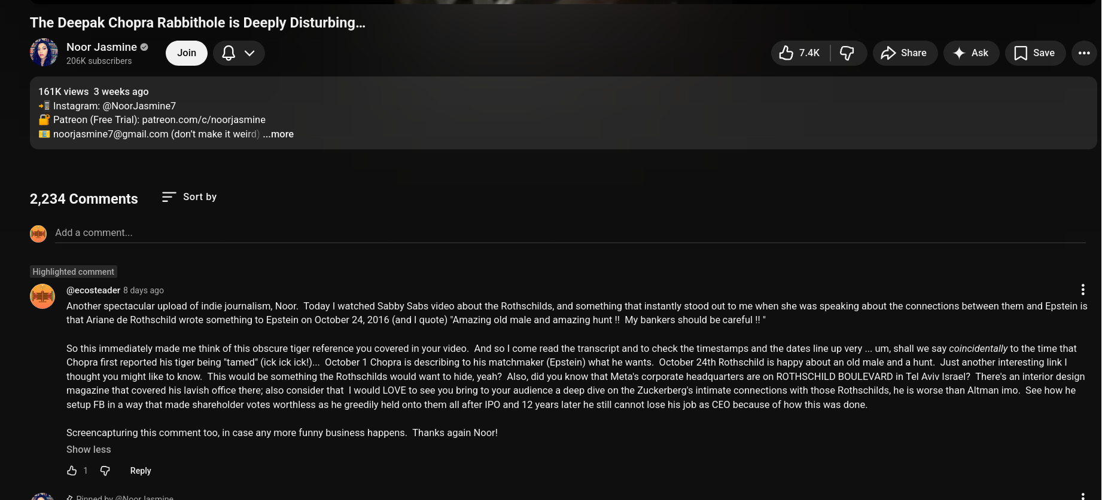Viewport: 1102px width, 500px height.
Task: Click the 206K subscribers text
Action: point(99,61)
